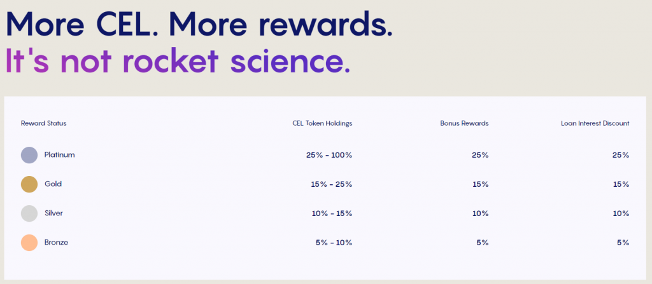Click the 25% - 100% holdings value
Screen dimensions: 652x284
[x=329, y=155]
